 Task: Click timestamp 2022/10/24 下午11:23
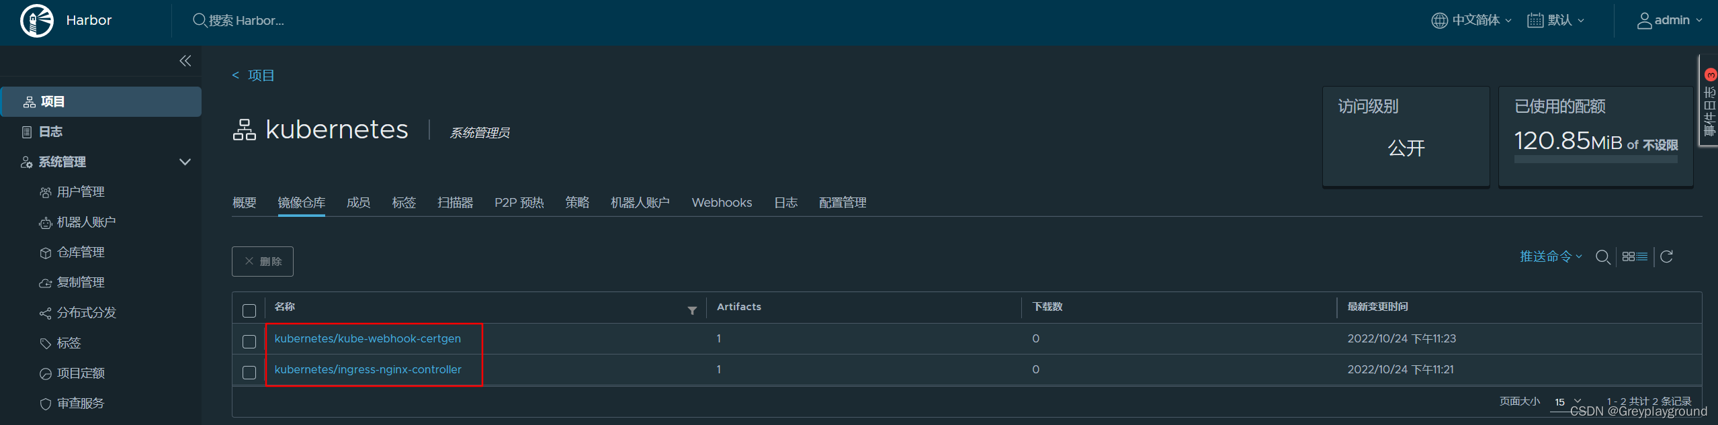coord(1402,338)
